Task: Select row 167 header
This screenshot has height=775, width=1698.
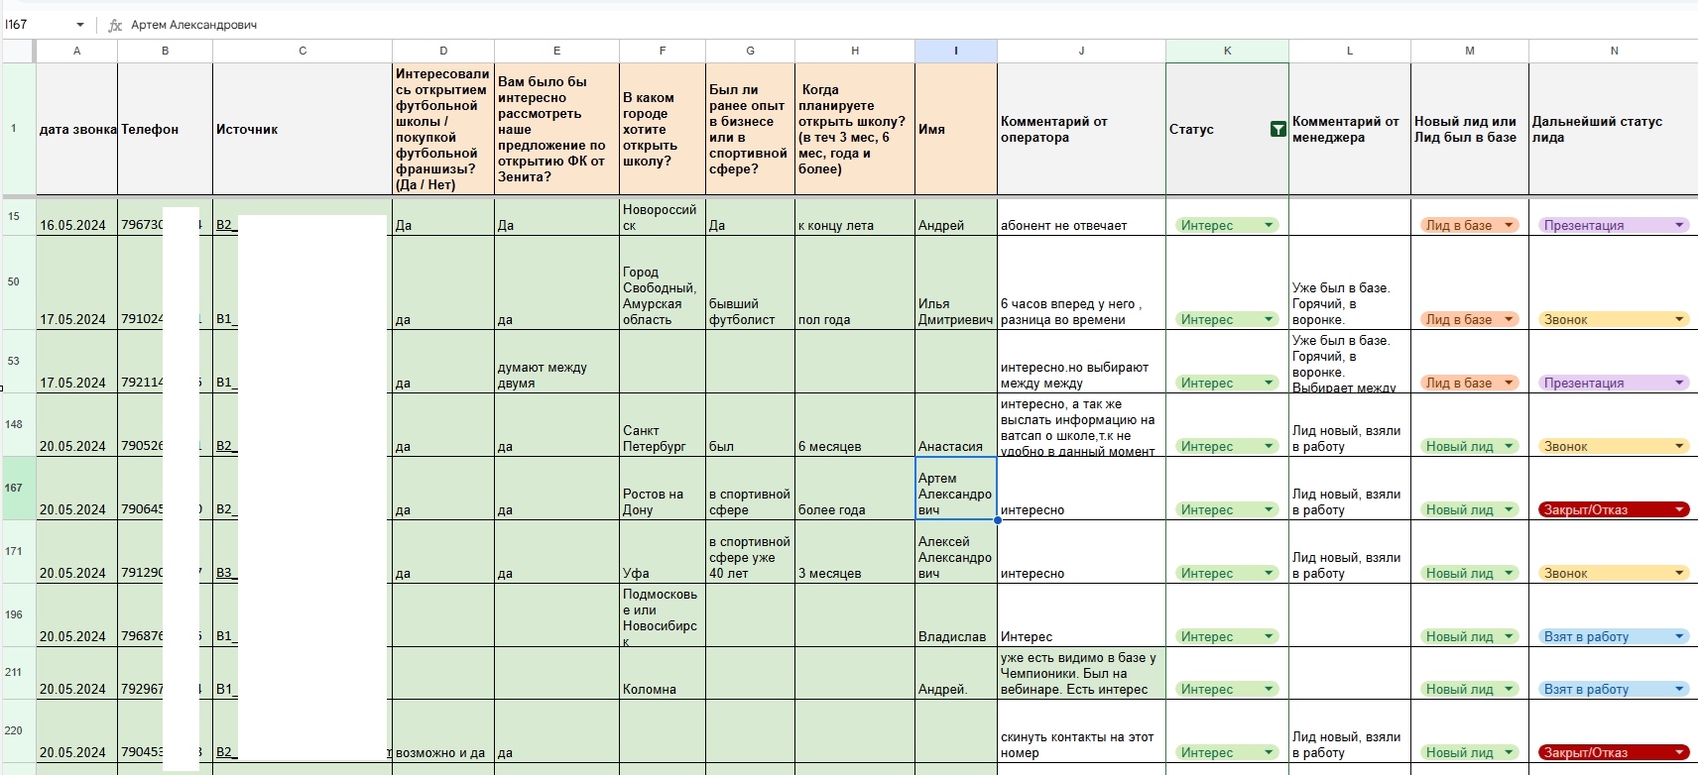Action: click(14, 488)
